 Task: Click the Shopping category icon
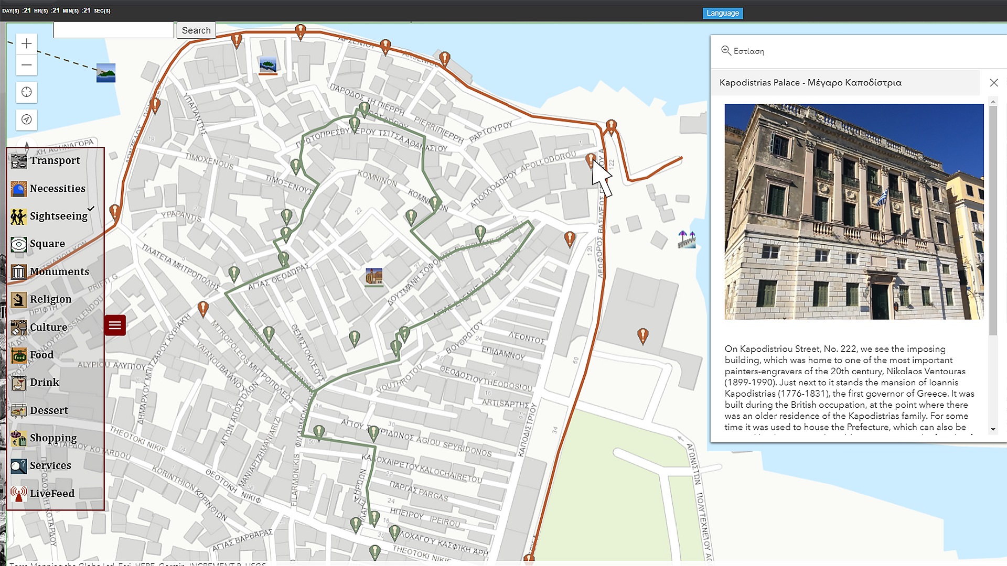pos(19,439)
